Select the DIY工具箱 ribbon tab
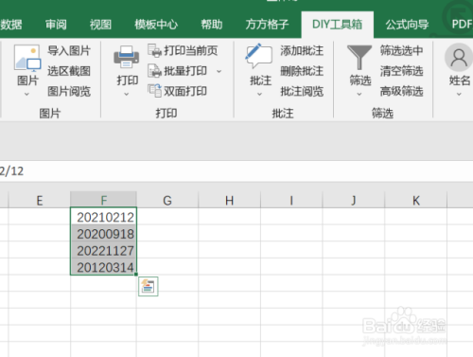 [337, 25]
